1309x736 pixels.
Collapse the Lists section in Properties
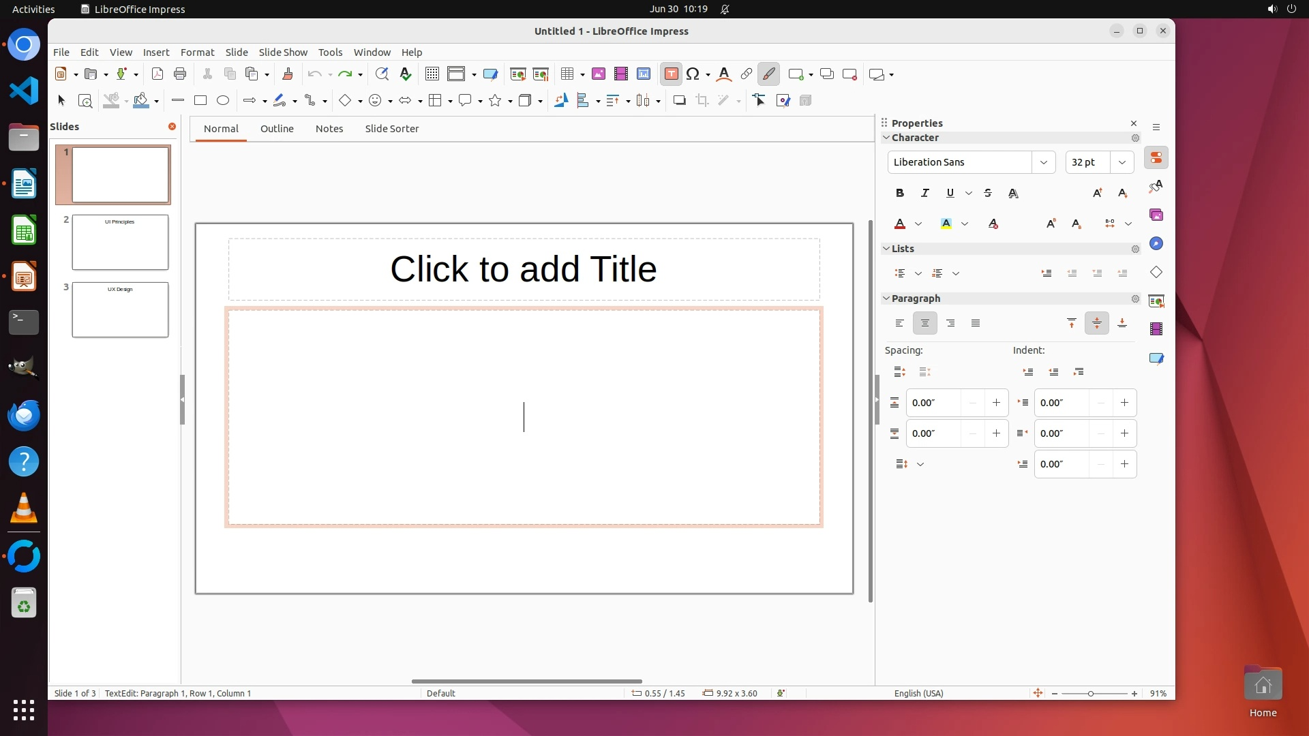click(886, 249)
